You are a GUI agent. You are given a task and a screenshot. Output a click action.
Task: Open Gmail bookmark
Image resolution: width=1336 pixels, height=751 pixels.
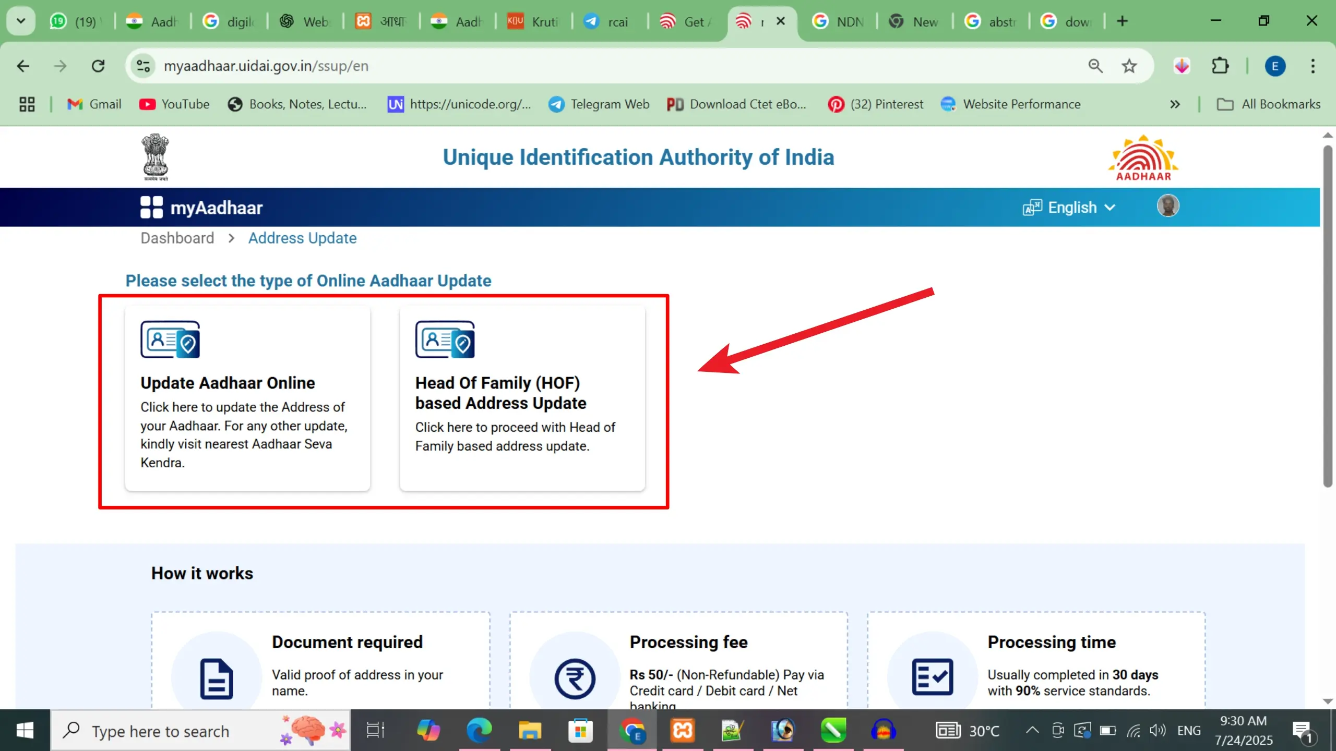point(94,104)
